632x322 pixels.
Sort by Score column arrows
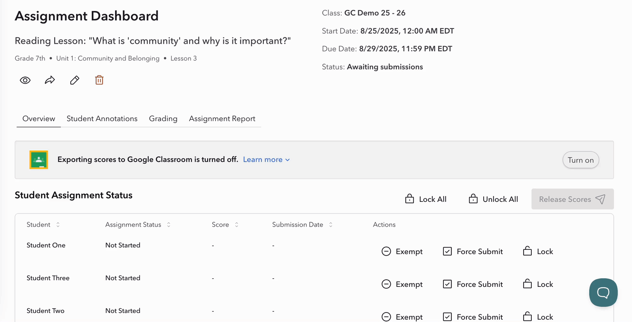tap(237, 225)
